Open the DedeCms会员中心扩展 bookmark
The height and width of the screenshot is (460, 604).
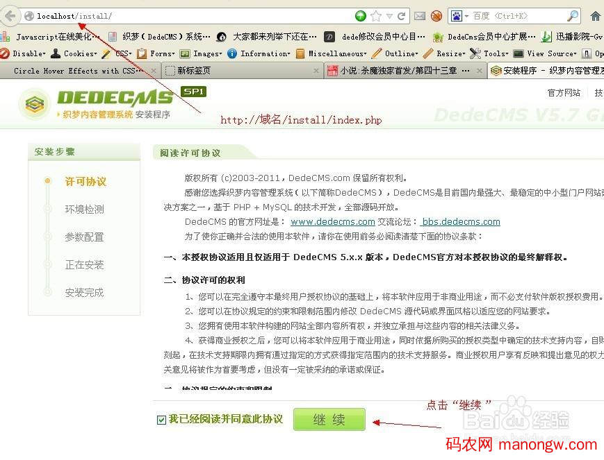click(484, 37)
